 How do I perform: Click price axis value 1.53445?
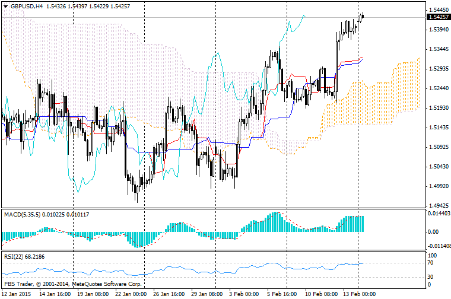pos(439,49)
